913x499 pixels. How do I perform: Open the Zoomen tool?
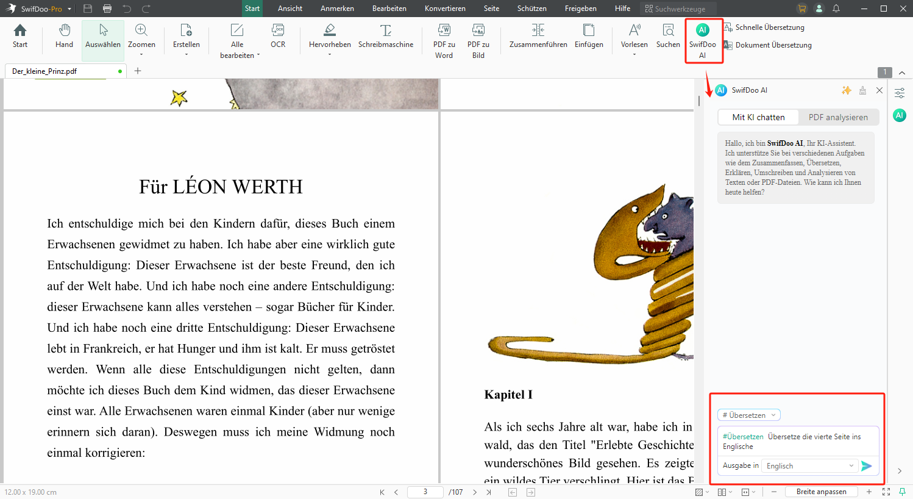(x=141, y=40)
